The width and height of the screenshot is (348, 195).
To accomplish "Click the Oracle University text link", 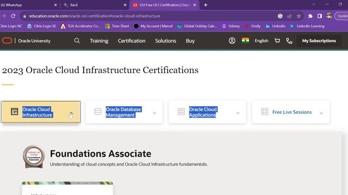I will click(x=34, y=41).
